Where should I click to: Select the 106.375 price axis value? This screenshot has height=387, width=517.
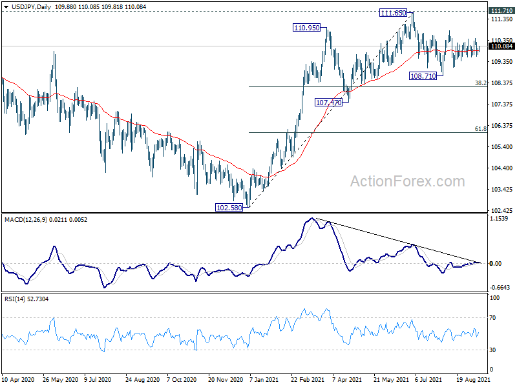[501, 126]
